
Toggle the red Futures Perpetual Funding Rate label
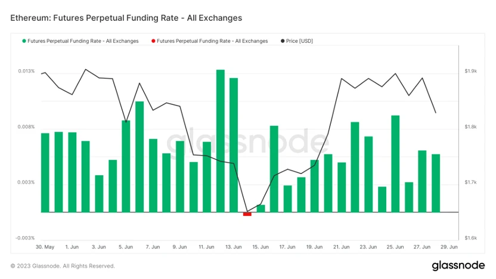(x=212, y=41)
